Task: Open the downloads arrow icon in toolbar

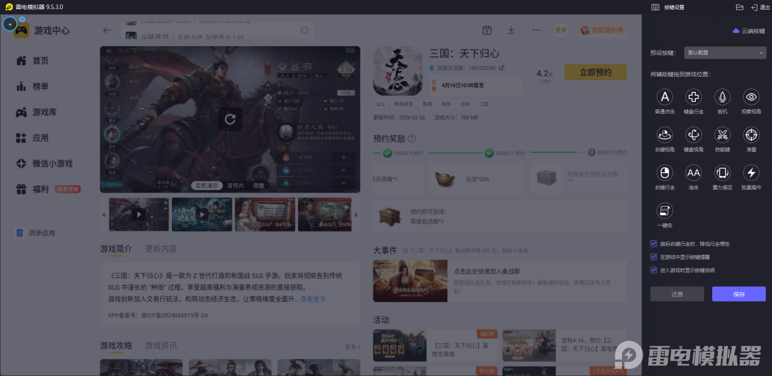Action: pyautogui.click(x=512, y=30)
